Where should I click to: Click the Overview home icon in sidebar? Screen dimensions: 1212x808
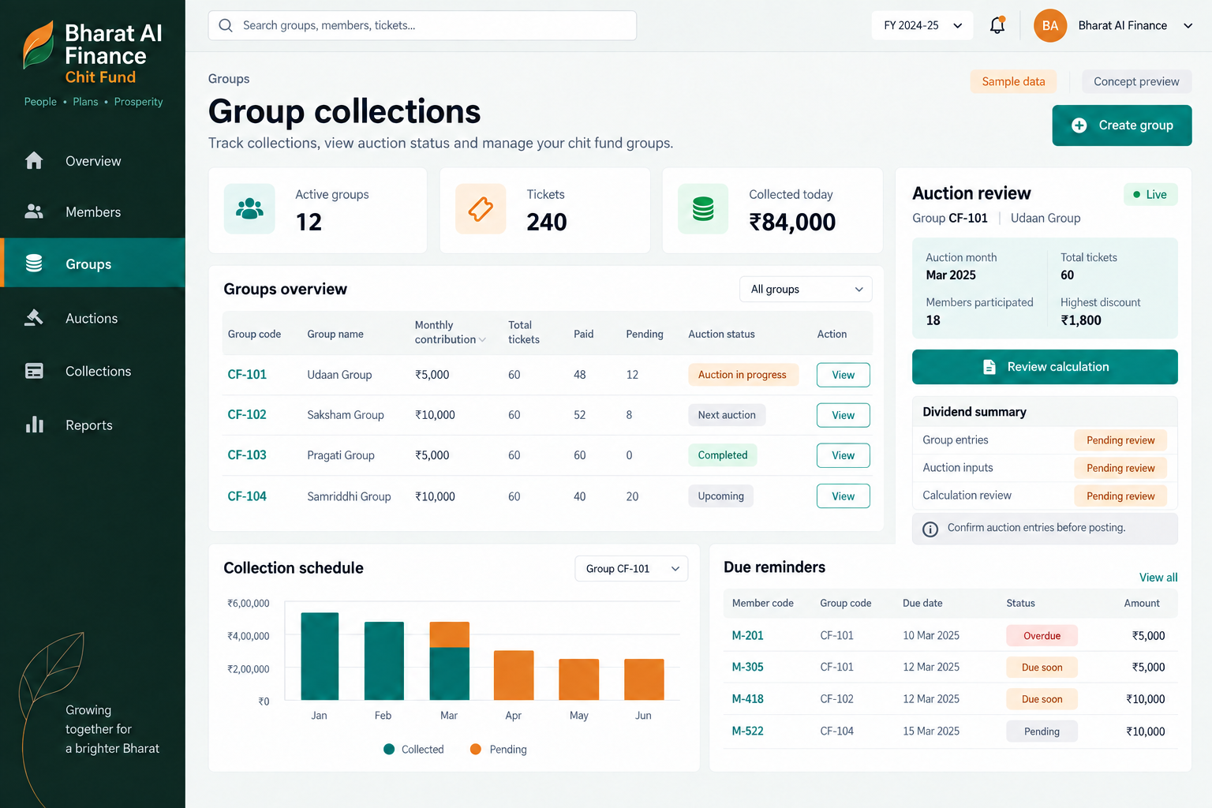click(34, 160)
